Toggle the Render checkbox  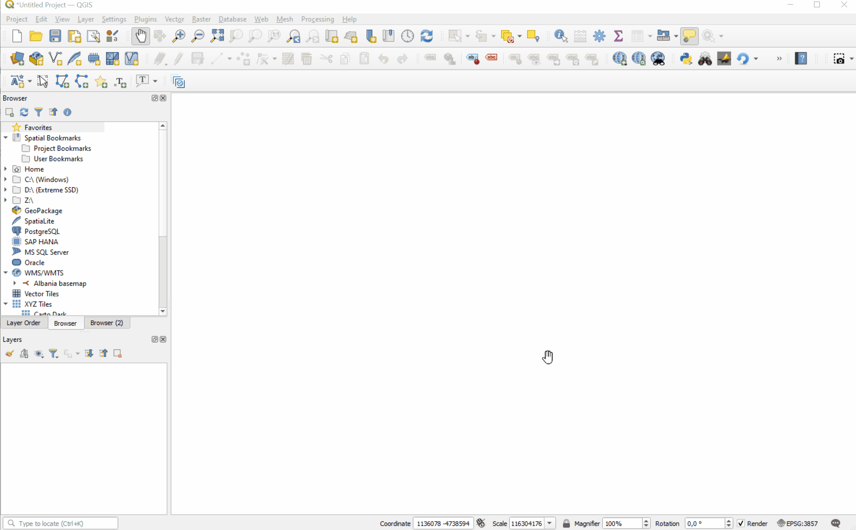(741, 523)
